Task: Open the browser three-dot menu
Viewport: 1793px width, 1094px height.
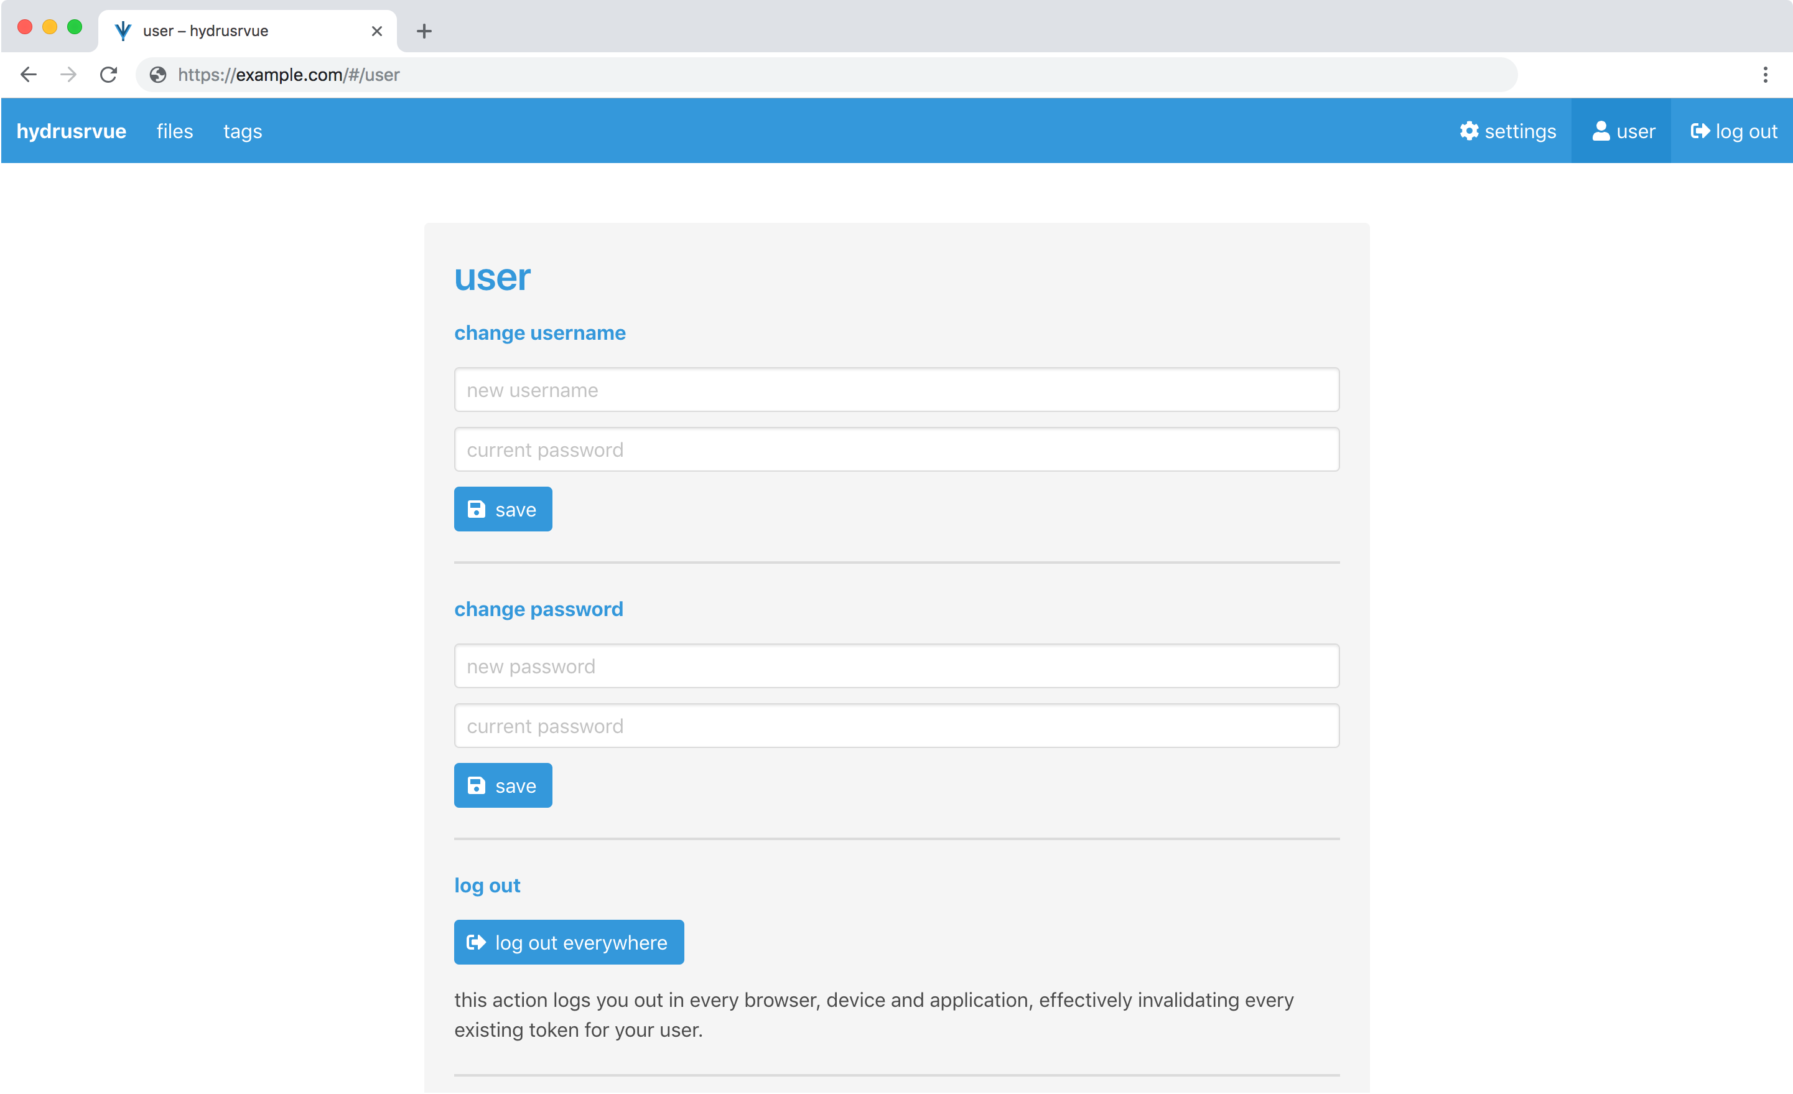Action: [1764, 74]
